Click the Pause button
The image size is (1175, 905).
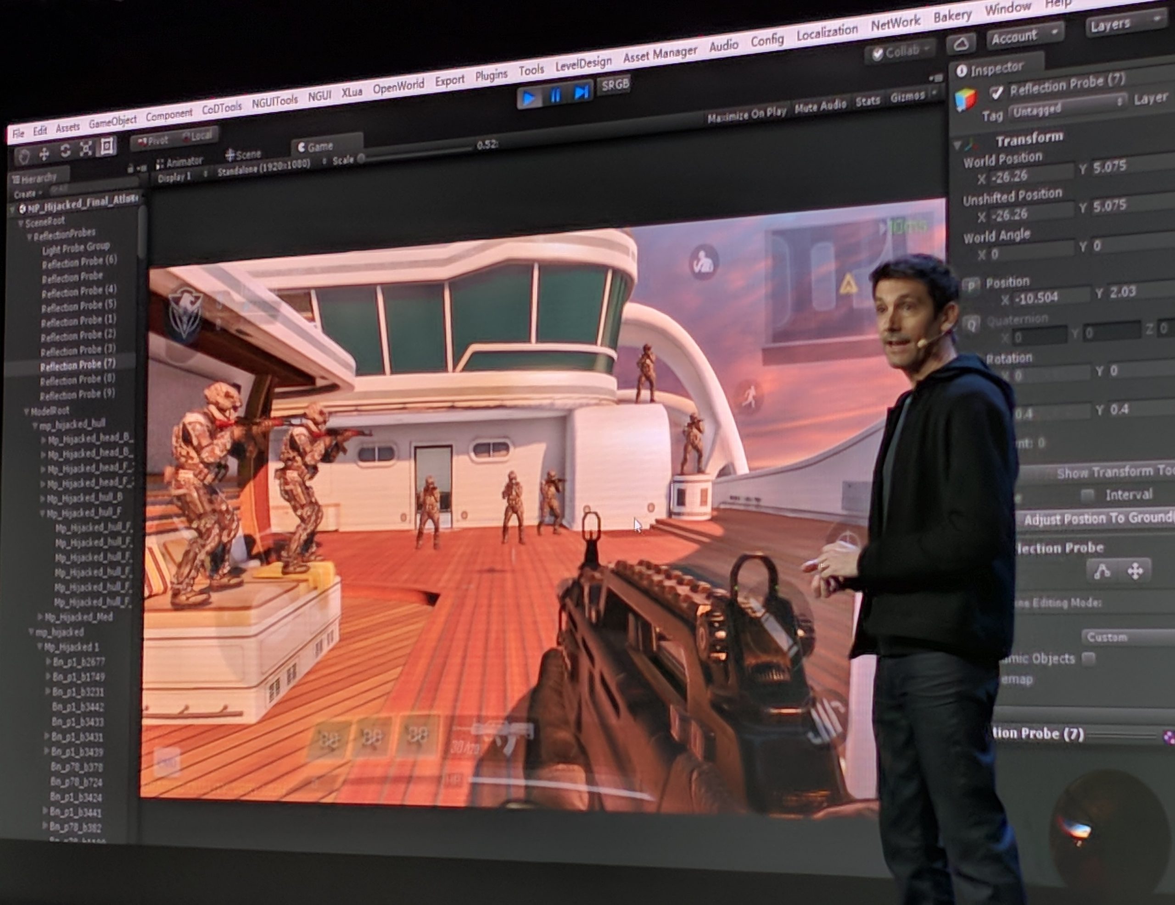pos(556,95)
